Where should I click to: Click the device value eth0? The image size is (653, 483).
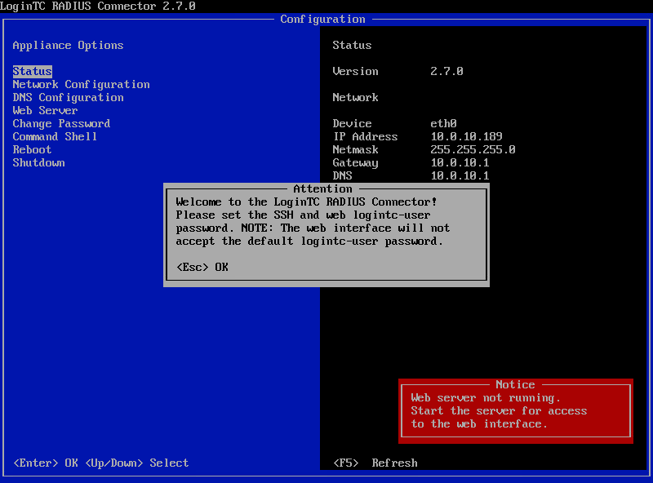[x=443, y=124]
